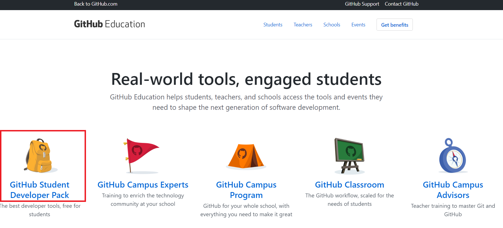Select the Events menu item
The width and height of the screenshot is (503, 228).
[x=358, y=25]
